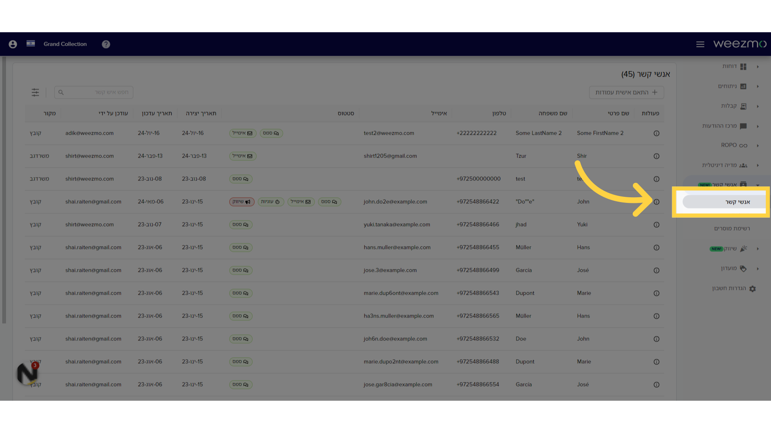
Task: Click the סמס chip in test2@weezmo.com row
Action: tap(271, 133)
